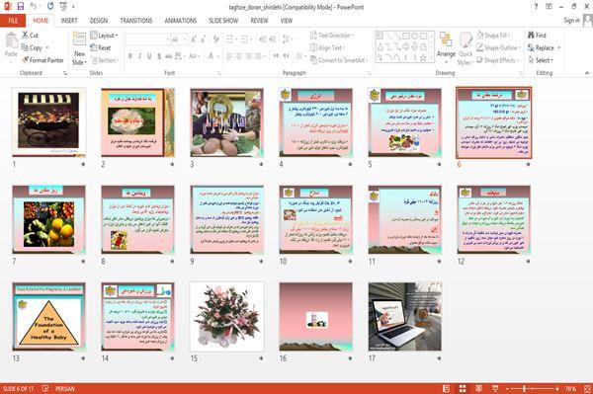Click the Decrease Font Size icon
The height and width of the screenshot is (394, 593).
[203, 39]
